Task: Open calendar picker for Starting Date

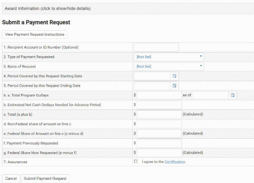Action: point(174,76)
